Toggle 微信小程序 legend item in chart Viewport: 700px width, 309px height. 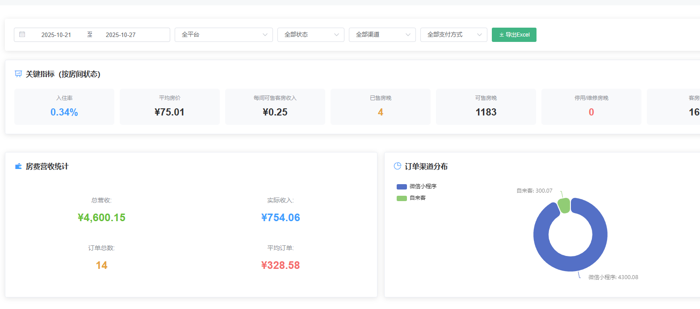416,186
